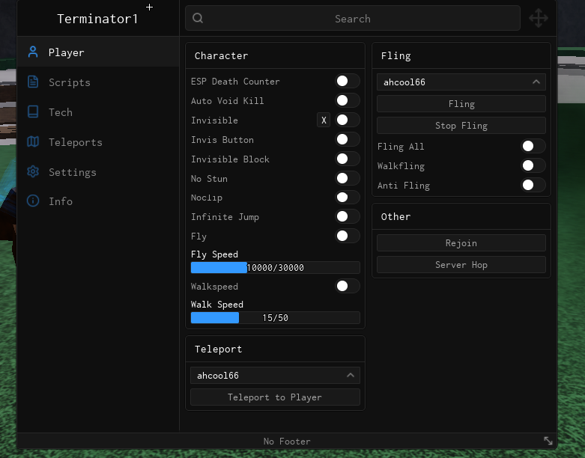Select the Settings tab

pyautogui.click(x=98, y=171)
